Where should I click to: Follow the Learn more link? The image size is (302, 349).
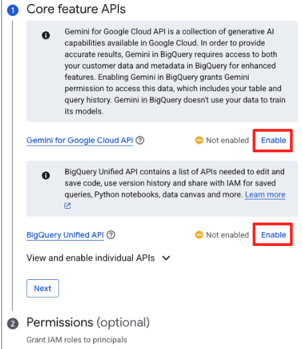265,195
